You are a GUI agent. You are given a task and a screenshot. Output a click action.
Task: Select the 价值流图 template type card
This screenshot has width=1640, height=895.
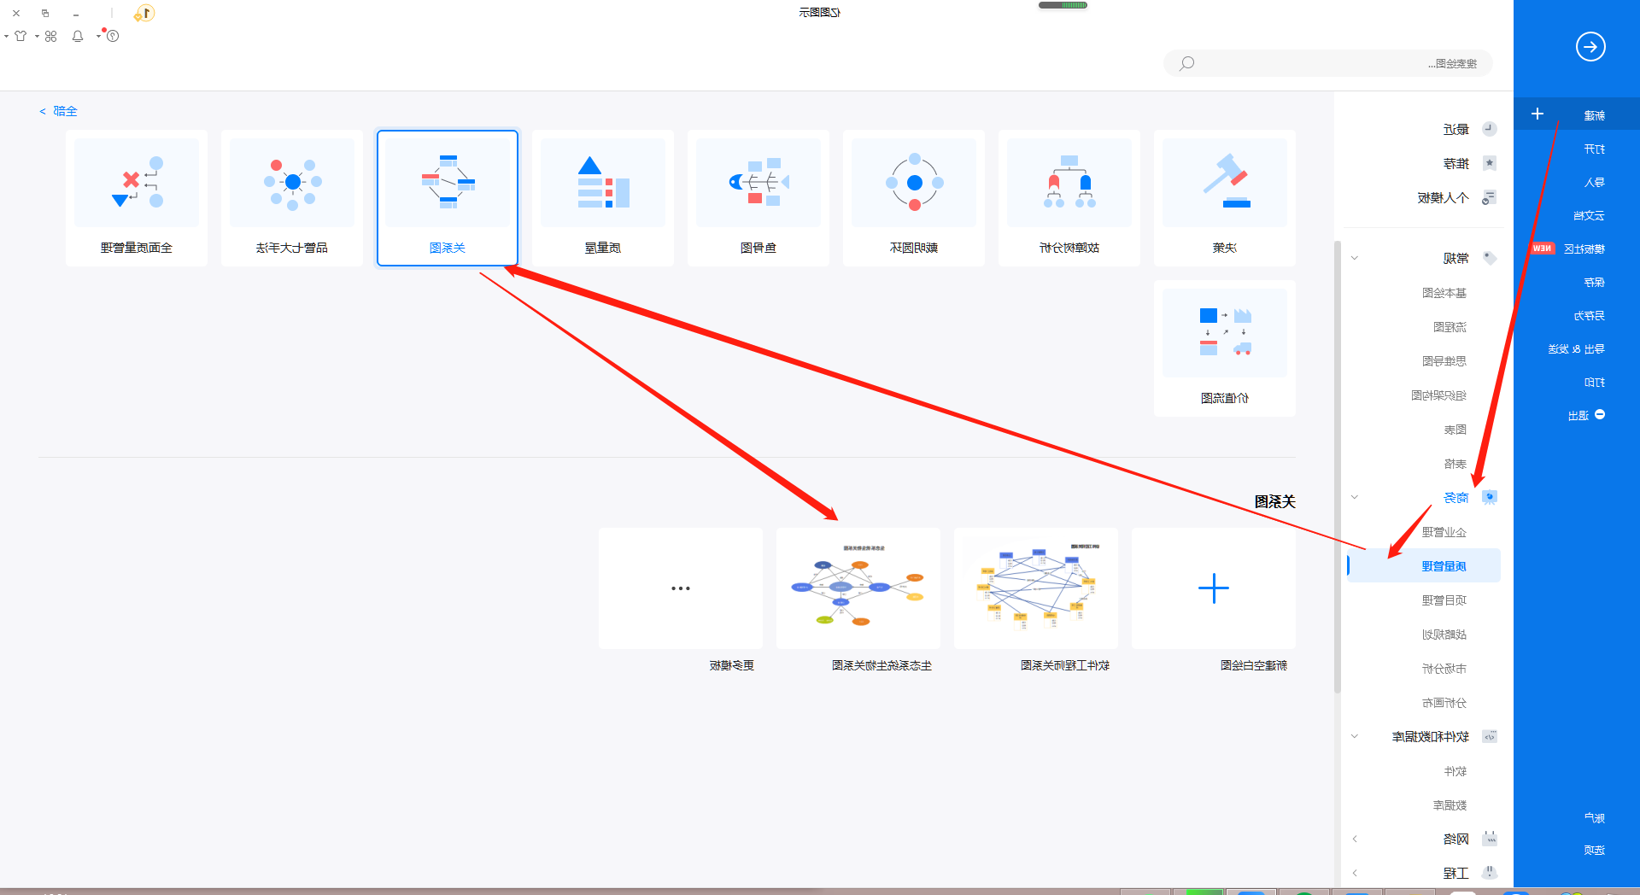(1225, 348)
